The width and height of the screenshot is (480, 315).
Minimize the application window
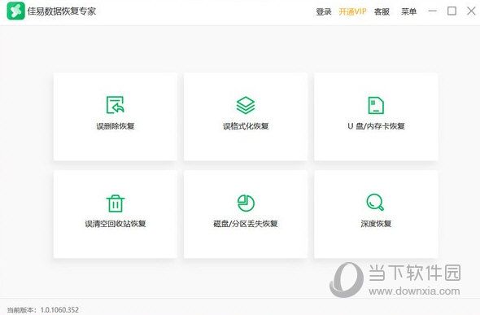point(433,11)
